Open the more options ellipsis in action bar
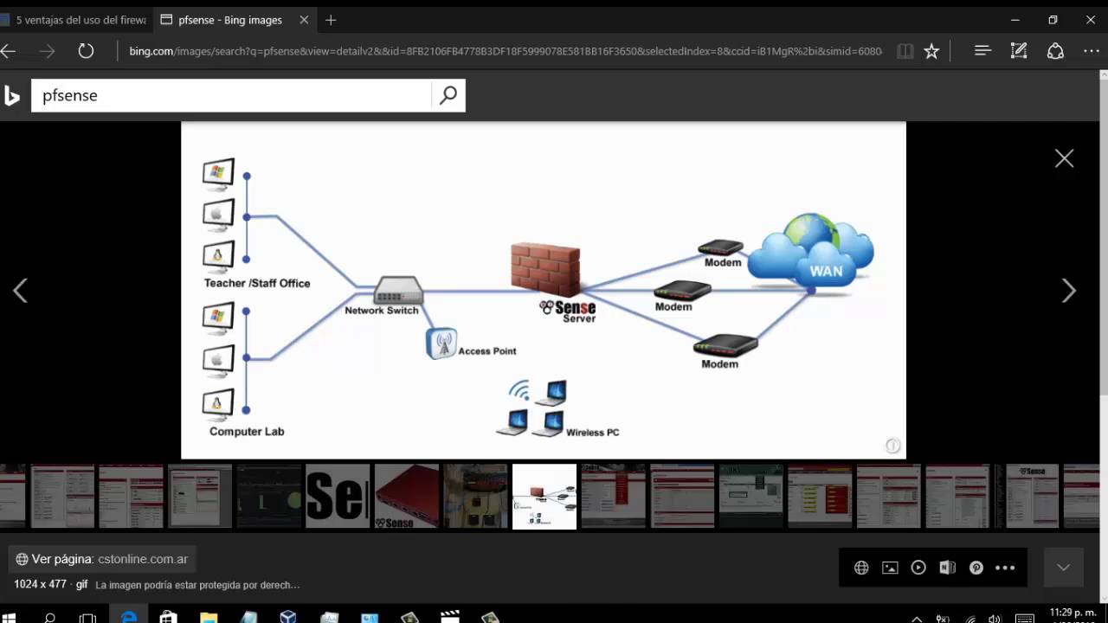The height and width of the screenshot is (623, 1108). coord(1005,568)
